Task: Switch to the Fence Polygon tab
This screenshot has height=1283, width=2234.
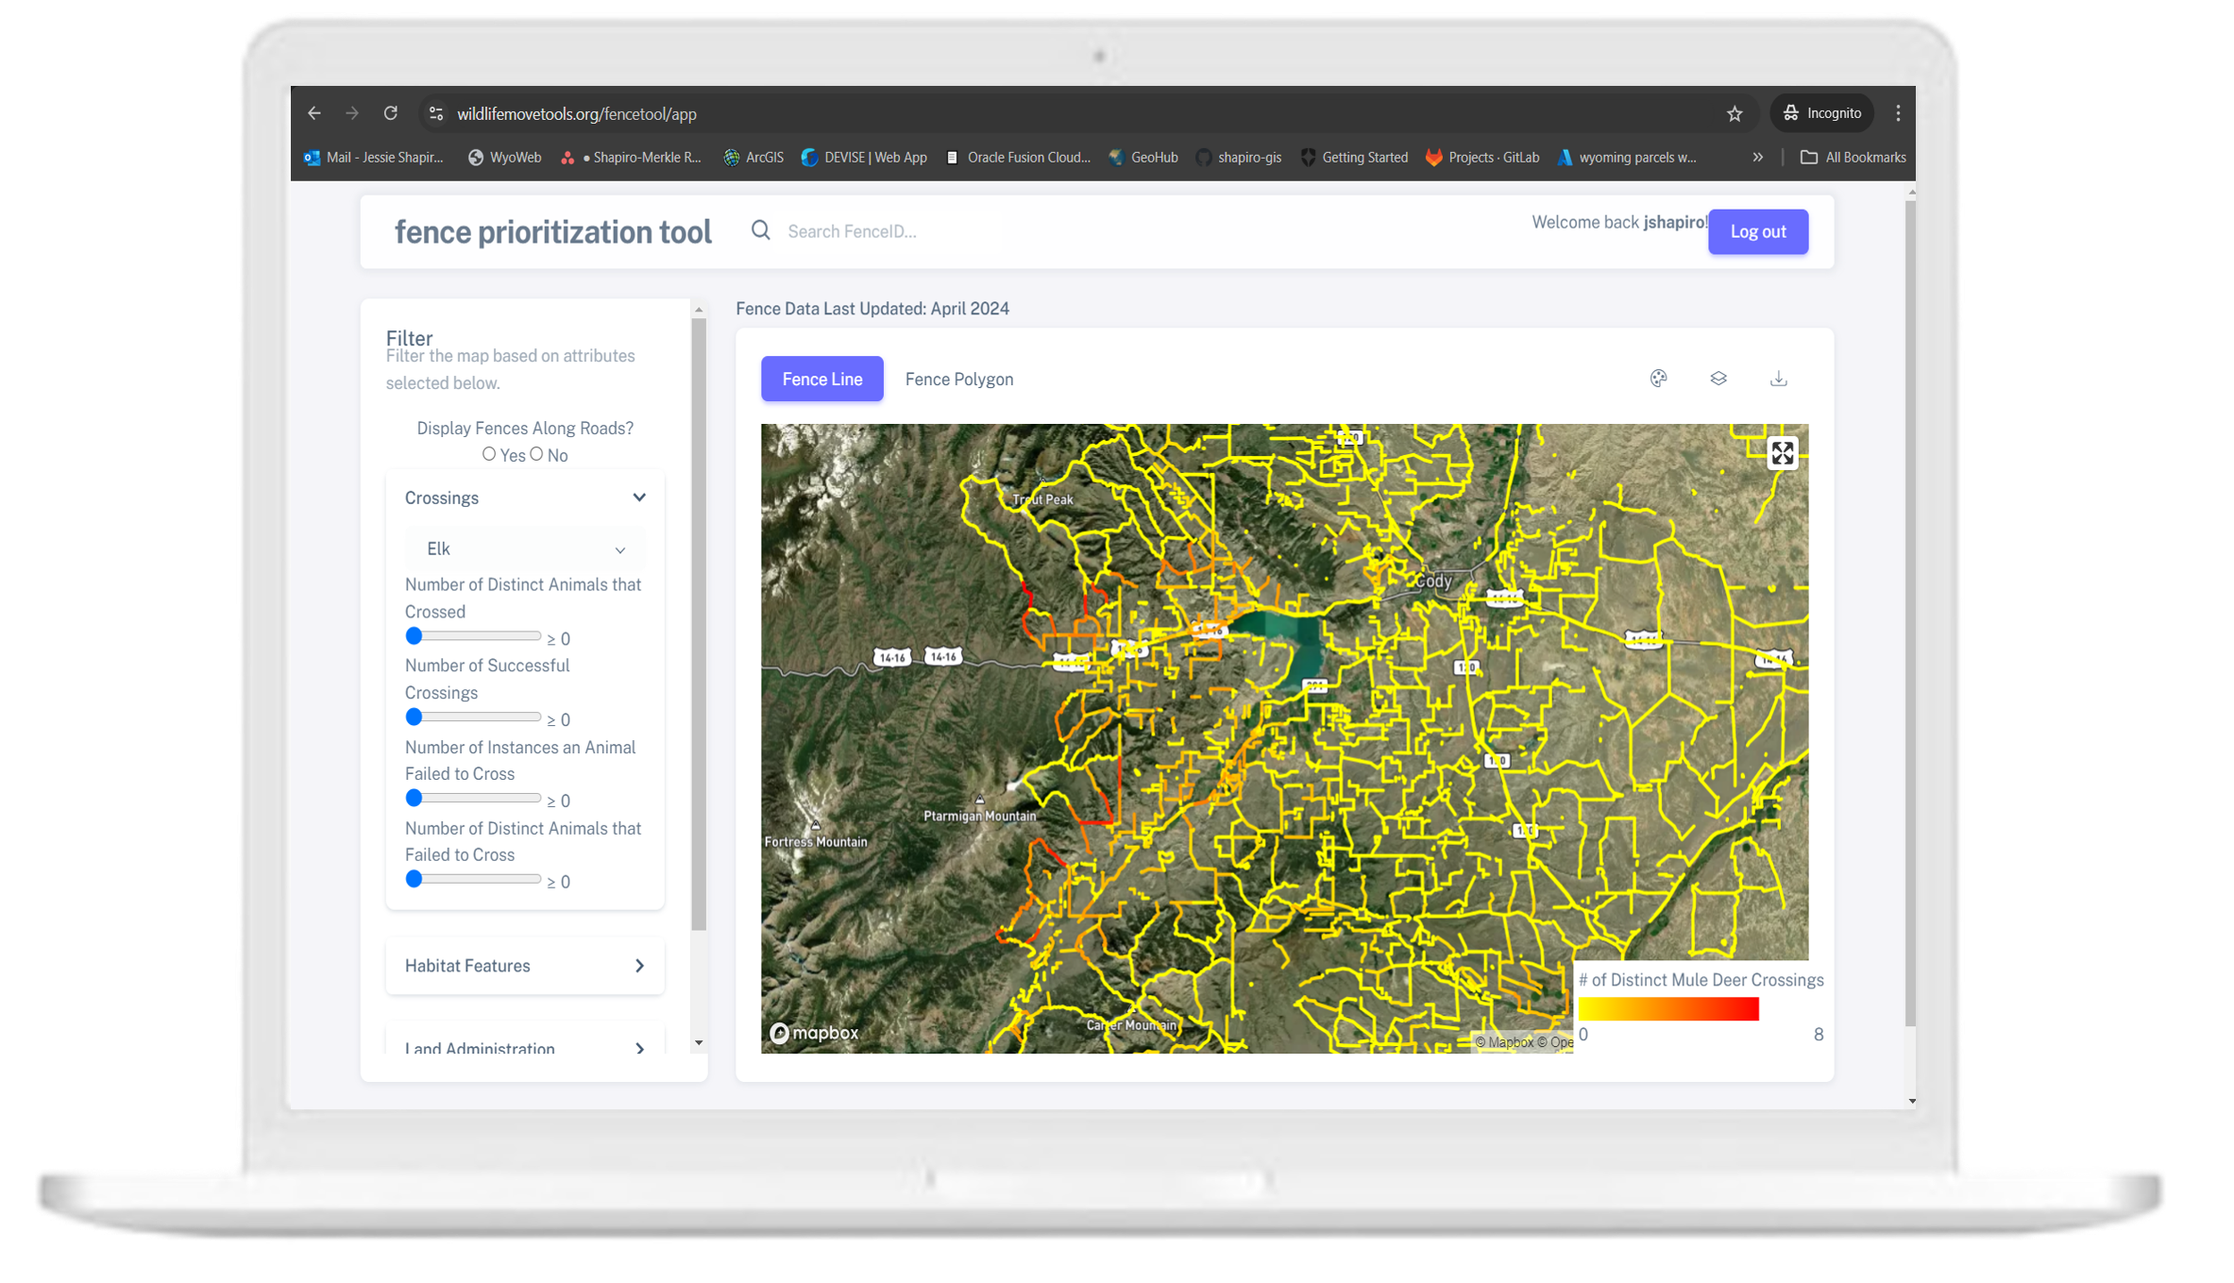Action: click(x=958, y=380)
